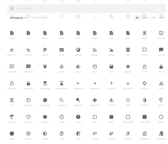
Task: Click the magnifier icon in search bar
Action: pos(12,8)
